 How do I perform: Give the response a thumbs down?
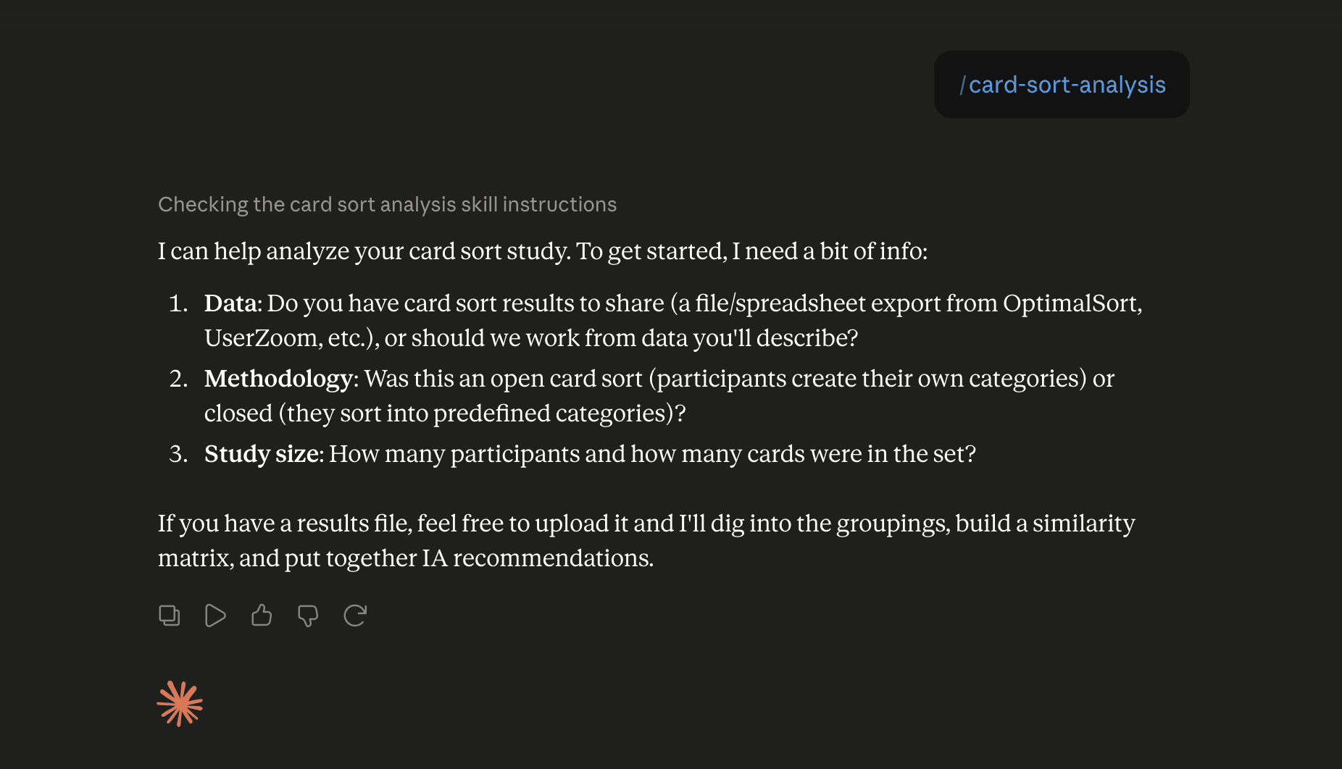click(308, 615)
